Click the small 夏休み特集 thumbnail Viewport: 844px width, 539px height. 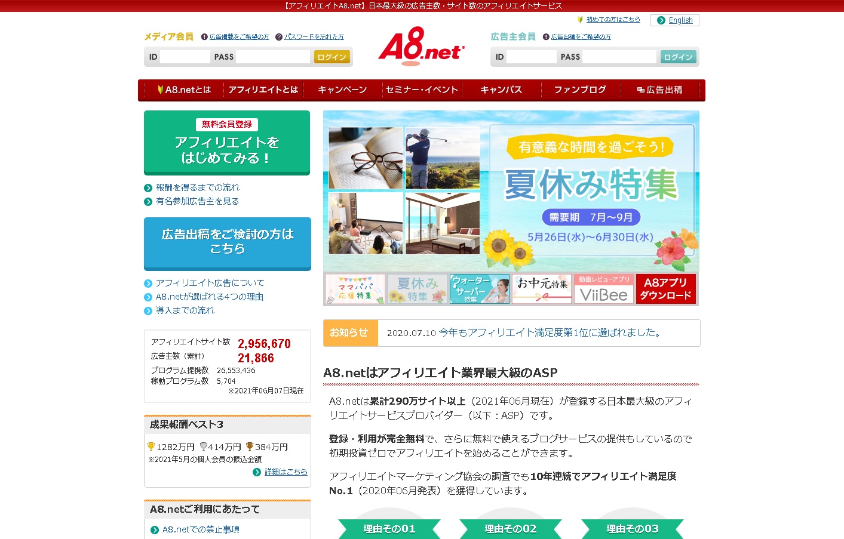tap(418, 289)
